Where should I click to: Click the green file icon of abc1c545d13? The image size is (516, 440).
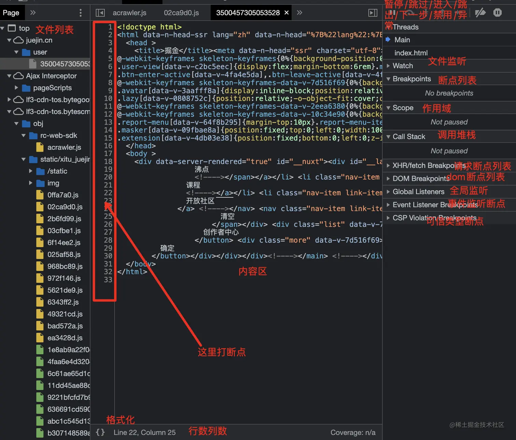[x=40, y=421]
